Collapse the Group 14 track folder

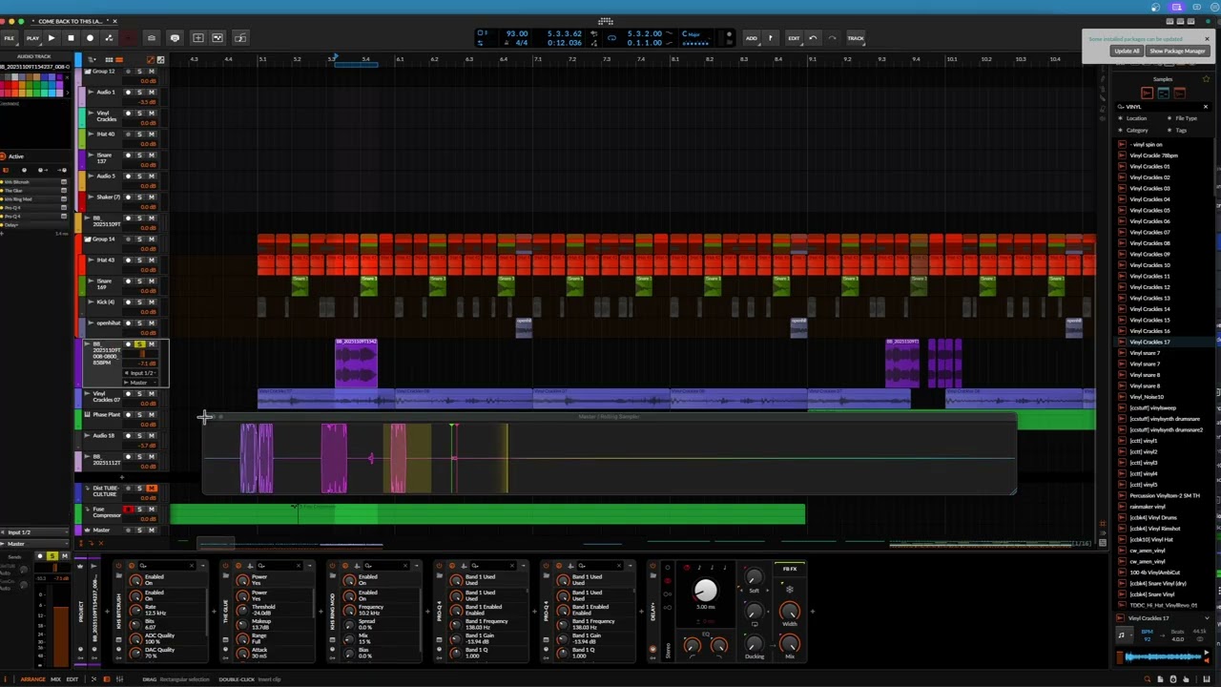(x=87, y=239)
